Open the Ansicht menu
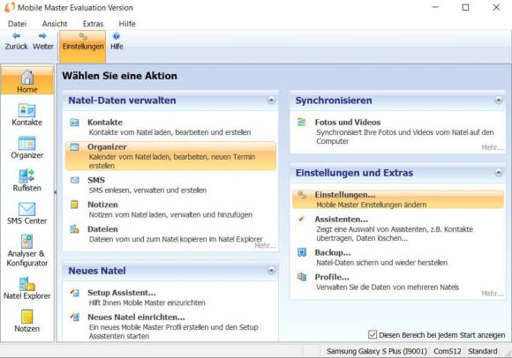 (x=55, y=24)
